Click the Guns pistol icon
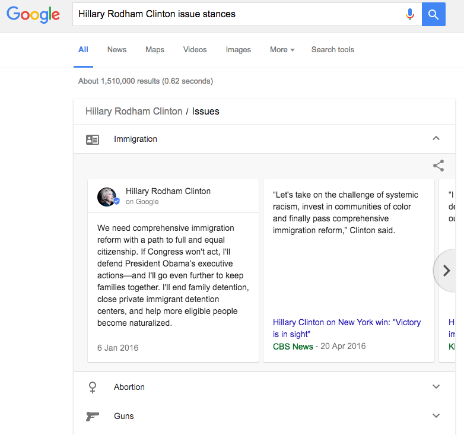Viewport: 464px width, 435px height. tap(93, 416)
